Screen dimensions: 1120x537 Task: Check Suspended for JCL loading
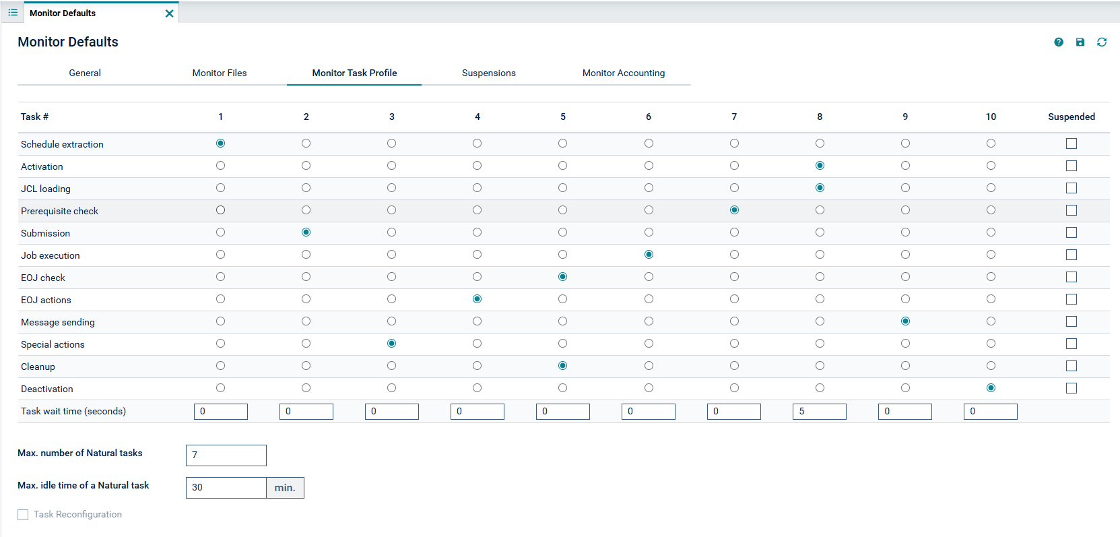(x=1072, y=188)
